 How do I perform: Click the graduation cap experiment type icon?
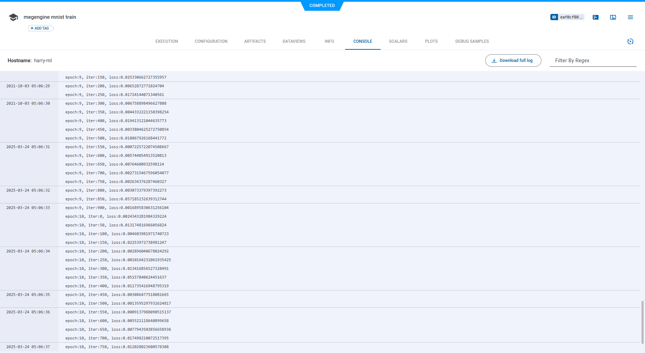pyautogui.click(x=13, y=17)
